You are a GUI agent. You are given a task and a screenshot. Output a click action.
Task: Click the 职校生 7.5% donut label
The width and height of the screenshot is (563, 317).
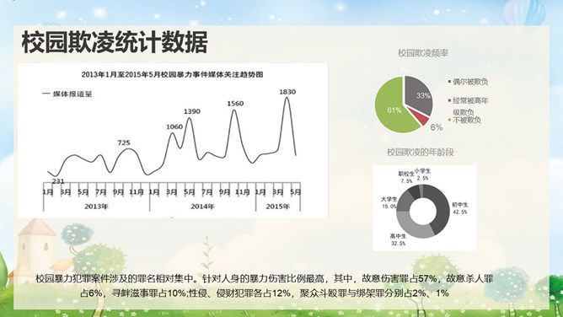pos(406,177)
